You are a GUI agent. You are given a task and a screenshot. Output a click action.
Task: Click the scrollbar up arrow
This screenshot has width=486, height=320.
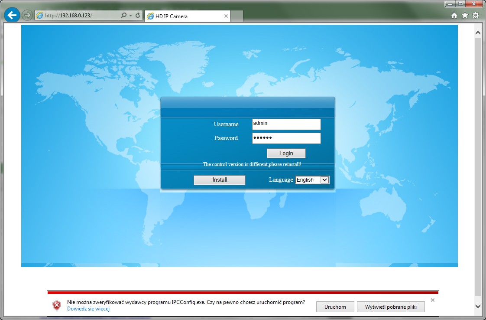tap(478, 33)
